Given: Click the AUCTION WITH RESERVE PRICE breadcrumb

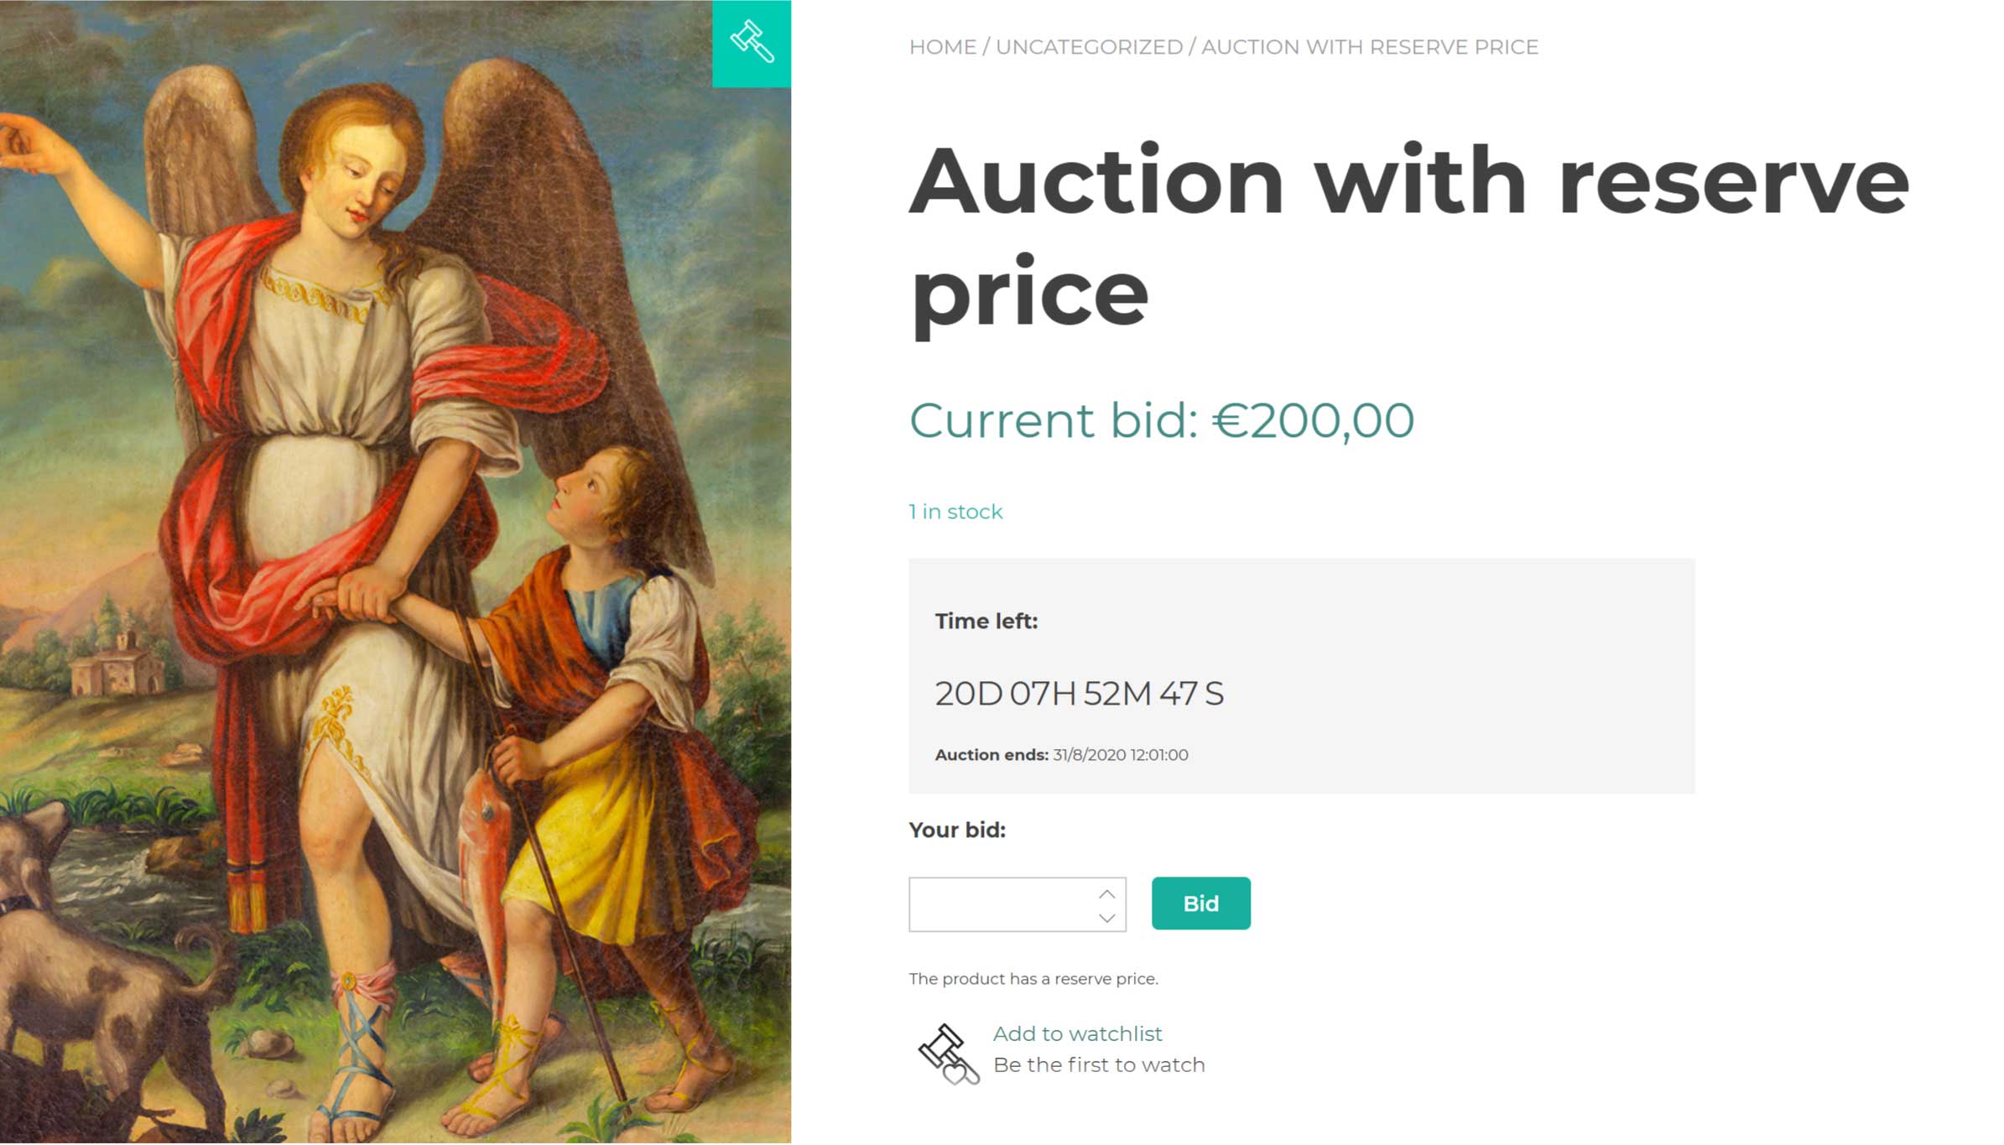Looking at the screenshot, I should [x=1370, y=47].
